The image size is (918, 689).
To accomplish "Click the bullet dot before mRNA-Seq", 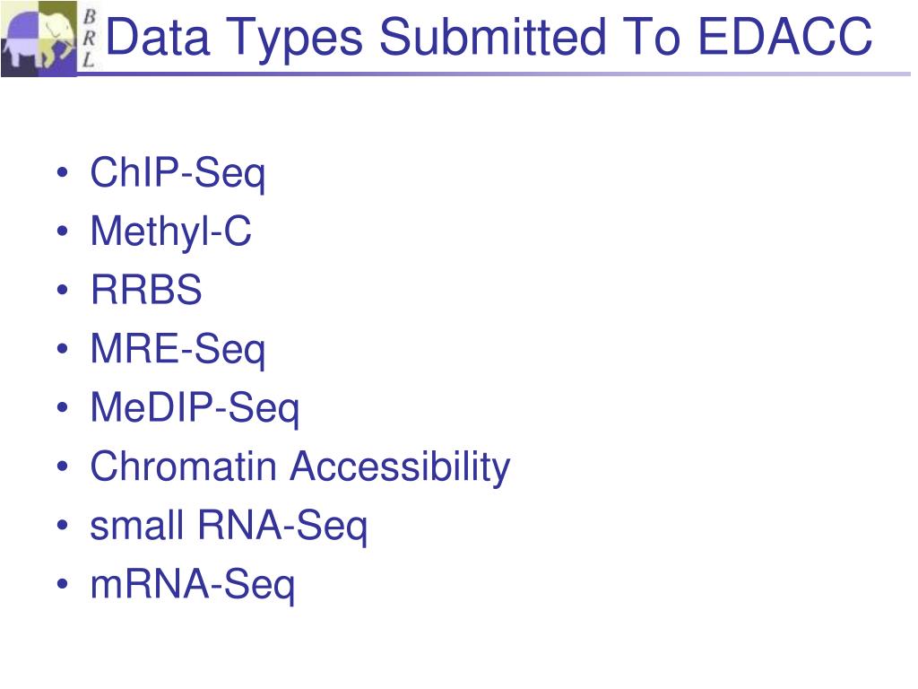I will click(63, 584).
